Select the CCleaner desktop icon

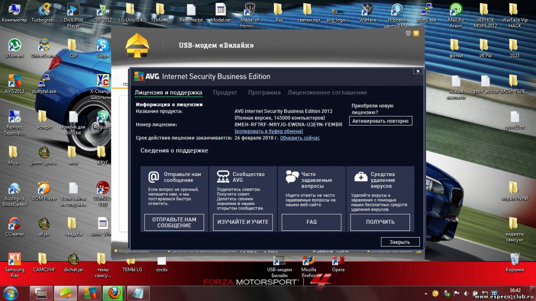[14, 227]
